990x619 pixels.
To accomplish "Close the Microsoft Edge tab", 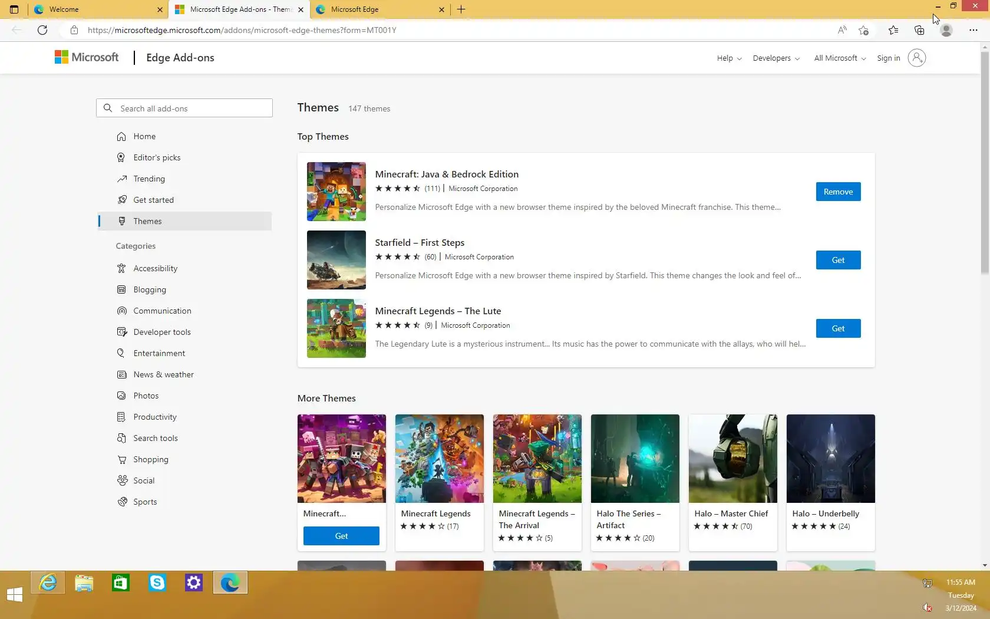I will pyautogui.click(x=441, y=9).
